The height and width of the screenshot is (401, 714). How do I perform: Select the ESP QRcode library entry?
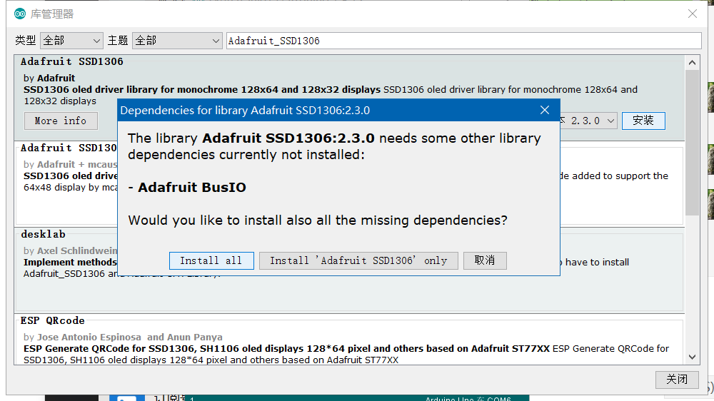click(350, 340)
